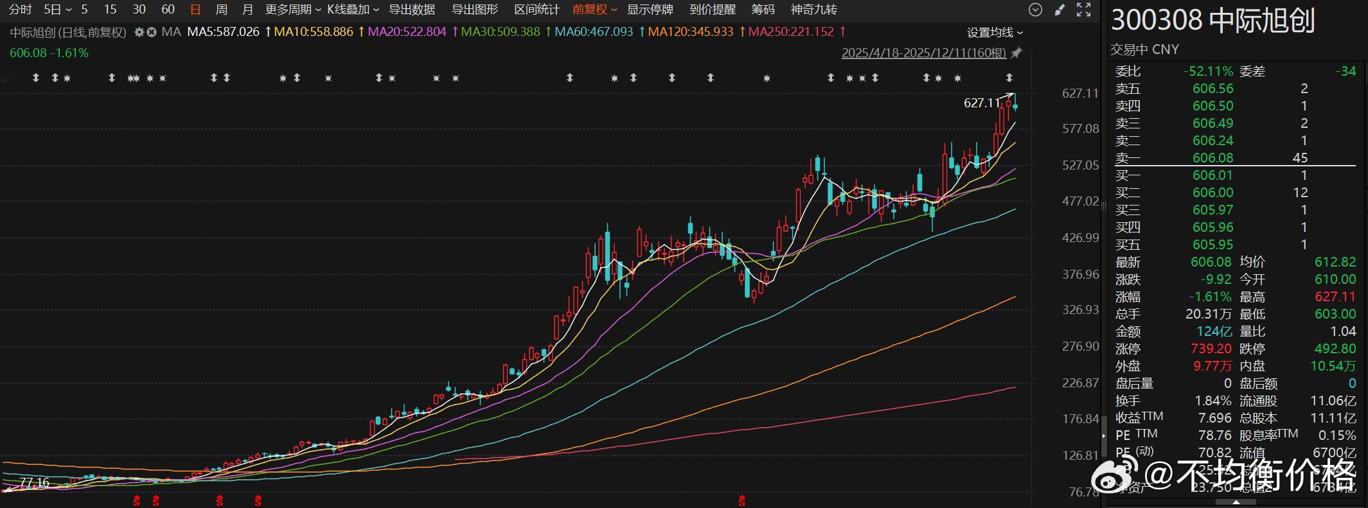Image resolution: width=1368 pixels, height=508 pixels.
Task: Select the 卖三 ask price 606.49
Action: pos(1213,123)
